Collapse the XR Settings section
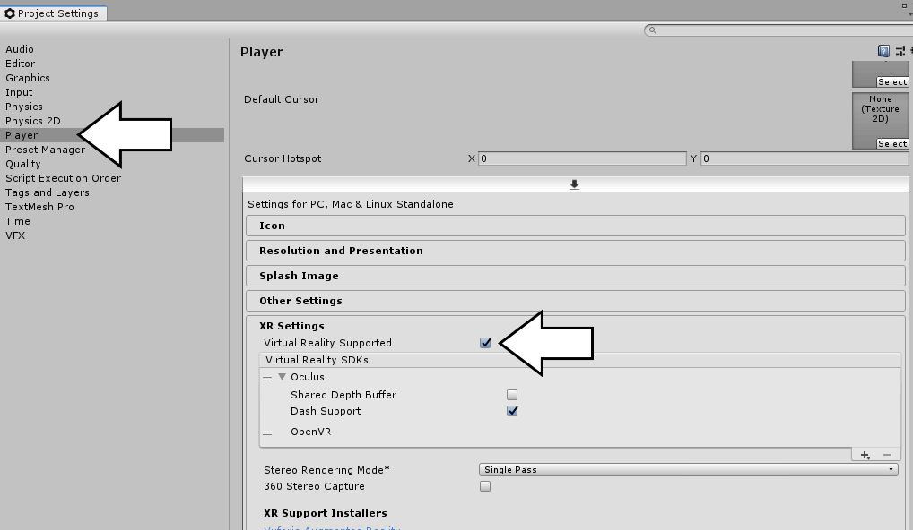The width and height of the screenshot is (913, 530). coord(291,326)
